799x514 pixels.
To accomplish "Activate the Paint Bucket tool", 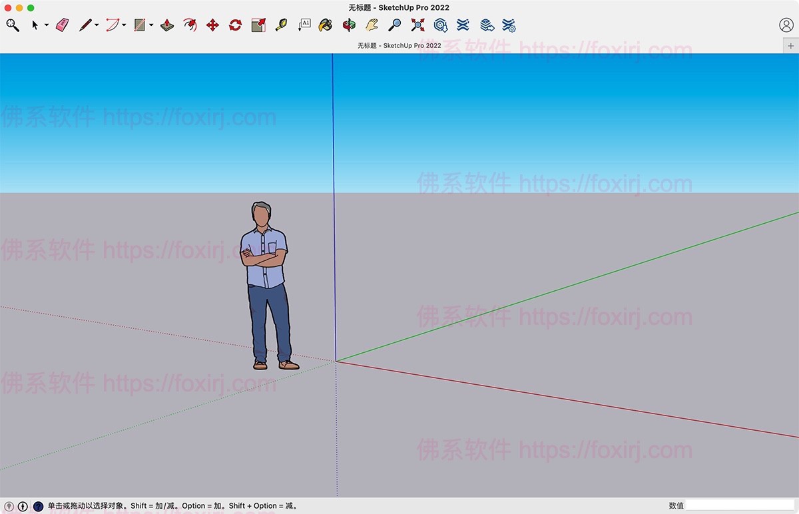I will 325,25.
